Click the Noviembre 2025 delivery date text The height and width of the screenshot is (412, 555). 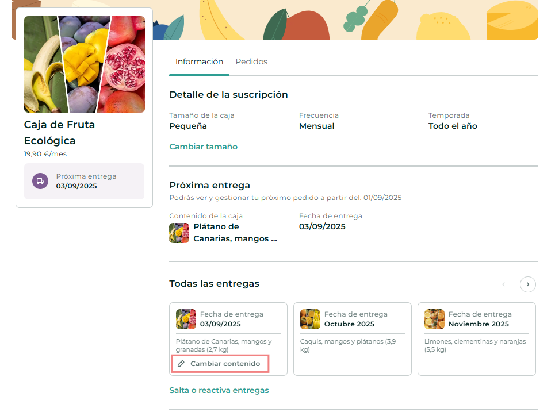479,324
